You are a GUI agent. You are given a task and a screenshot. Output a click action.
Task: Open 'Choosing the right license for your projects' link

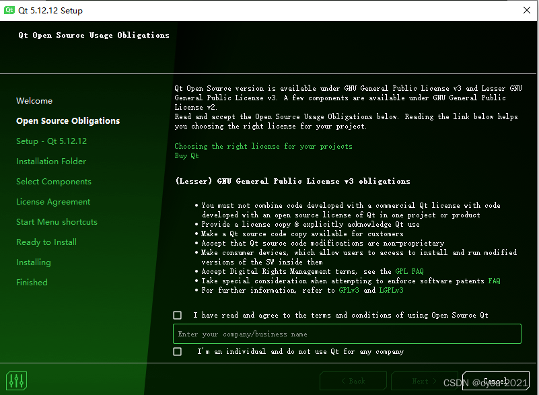(263, 147)
